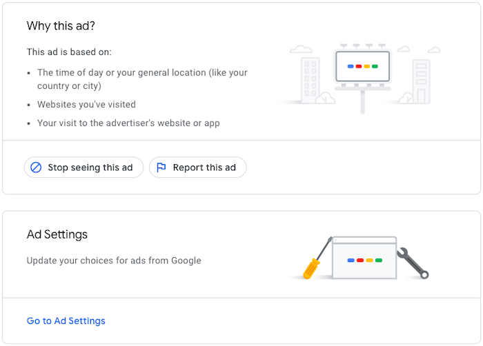Select the 'Why this ad?' heading
This screenshot has height=346, width=483.
[61, 26]
